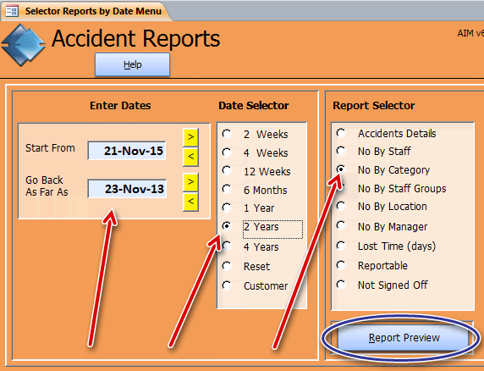Choose the 4 Years date range
Screen dimensions: 484x371
point(227,246)
